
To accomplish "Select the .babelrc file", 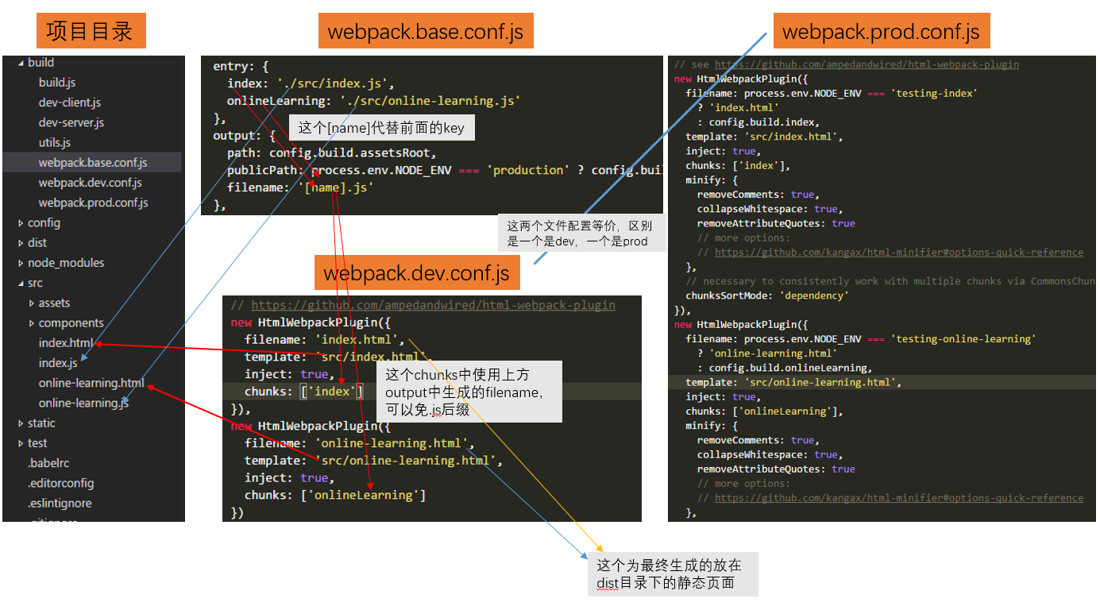I will pyautogui.click(x=48, y=463).
